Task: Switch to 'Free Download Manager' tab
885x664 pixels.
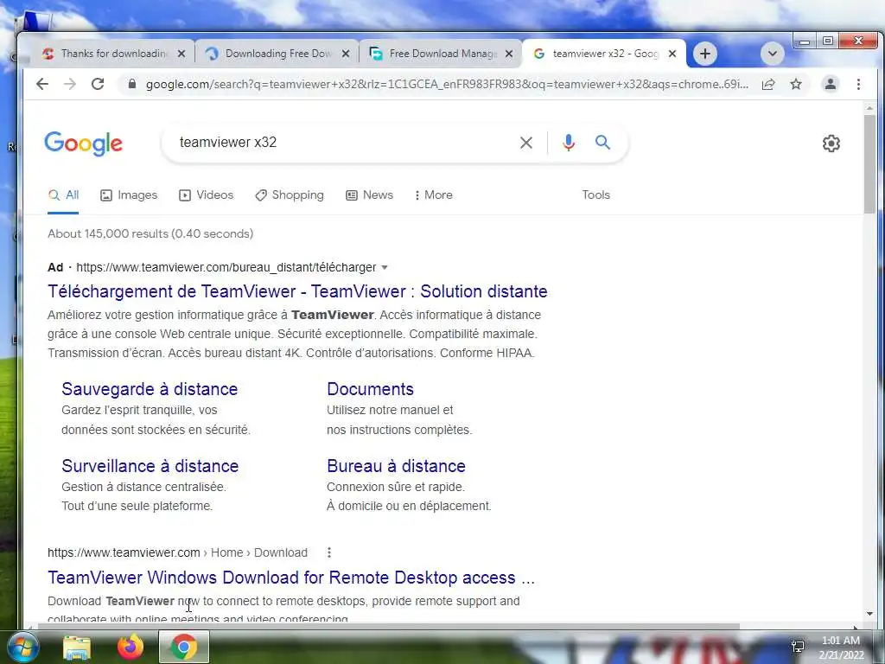Action: [x=440, y=54]
